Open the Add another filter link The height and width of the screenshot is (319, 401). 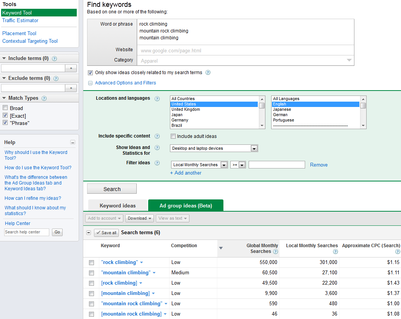[186, 173]
